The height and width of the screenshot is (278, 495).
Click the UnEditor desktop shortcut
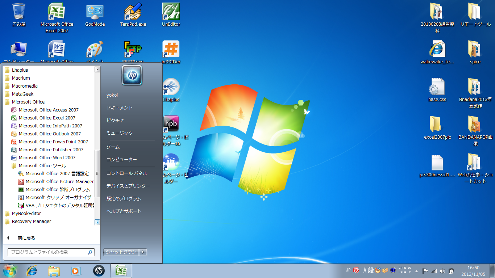point(171,12)
